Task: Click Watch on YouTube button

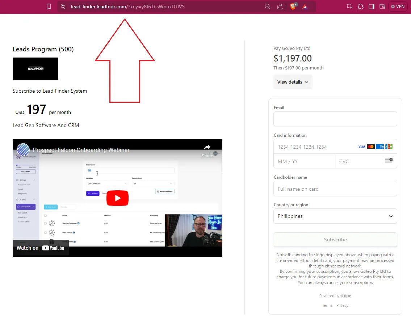Action: tap(40, 248)
